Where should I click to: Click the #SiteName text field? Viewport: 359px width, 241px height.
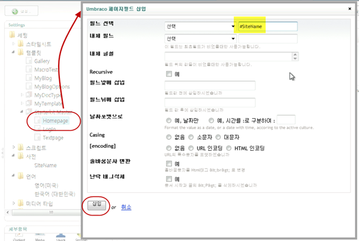pos(268,26)
